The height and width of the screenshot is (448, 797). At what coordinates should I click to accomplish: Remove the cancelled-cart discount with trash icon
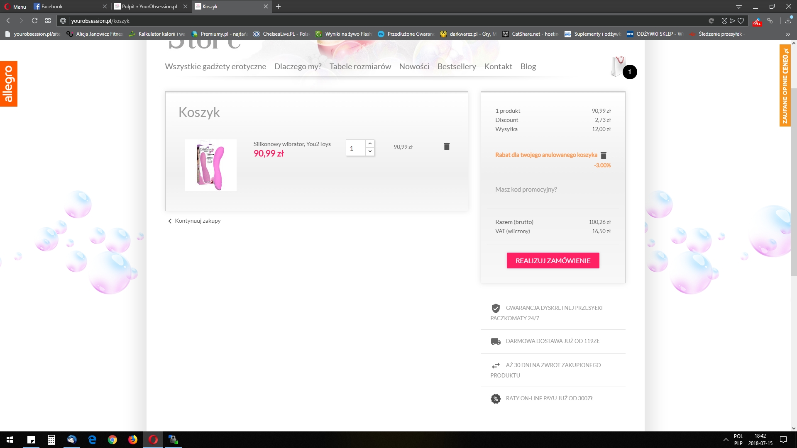pyautogui.click(x=604, y=156)
